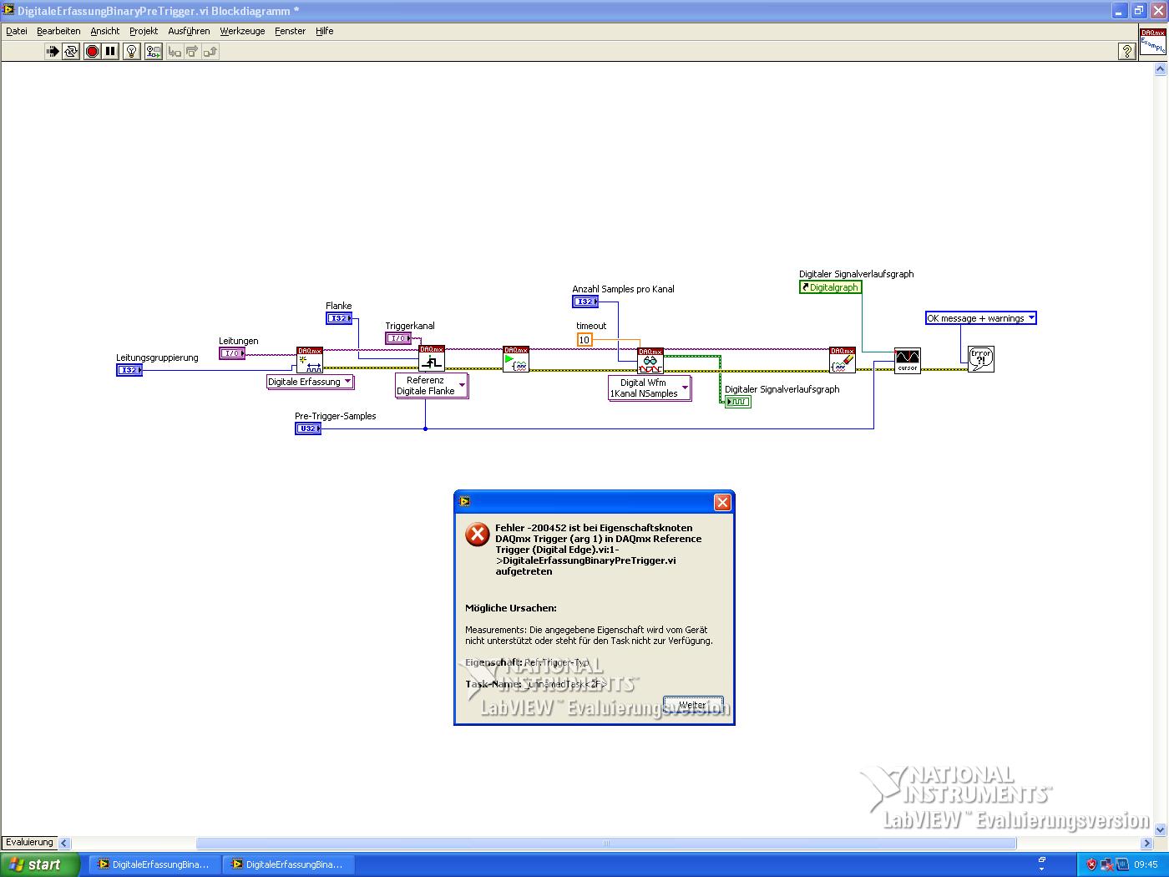Screen dimensions: 1169x877
Task: Switch to second DigitaleErfassungBina taskbar window
Action: [x=288, y=864]
